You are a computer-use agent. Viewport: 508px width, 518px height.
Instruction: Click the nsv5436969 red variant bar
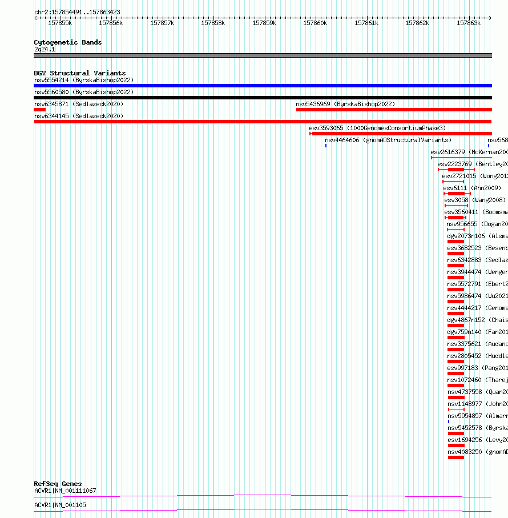(x=394, y=110)
